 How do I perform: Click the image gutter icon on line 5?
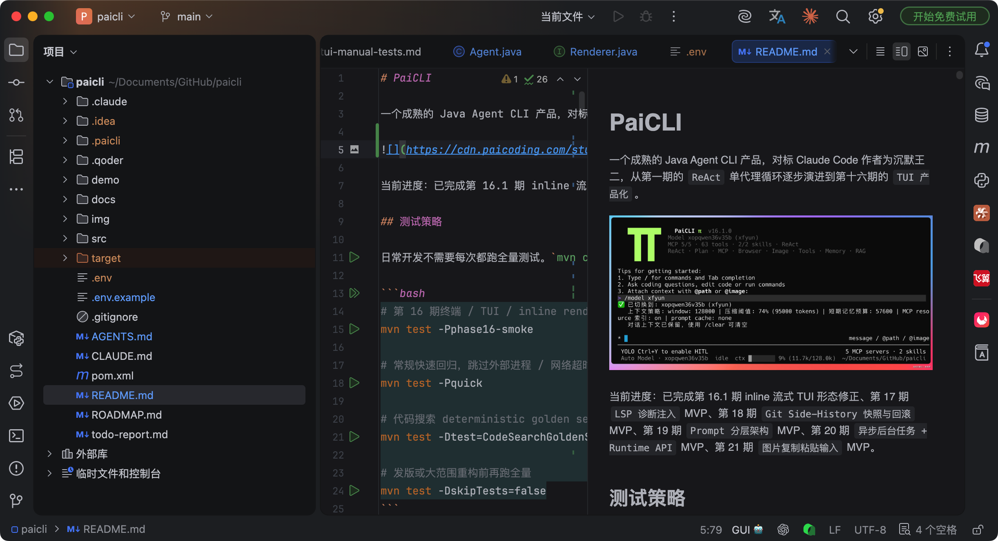click(354, 150)
